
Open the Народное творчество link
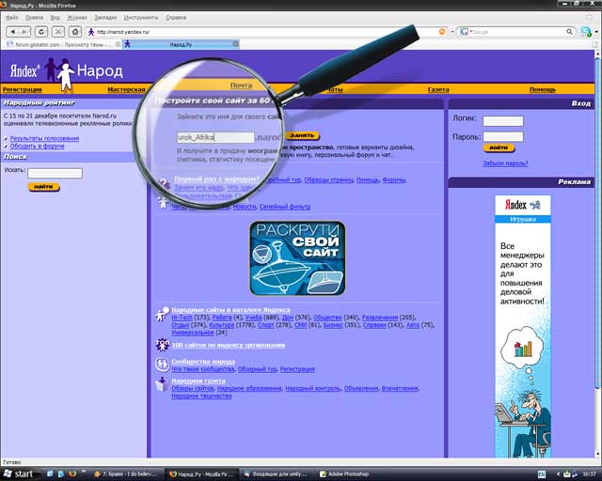201,396
